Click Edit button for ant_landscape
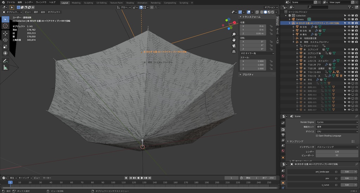 pyautogui.click(x=347, y=172)
